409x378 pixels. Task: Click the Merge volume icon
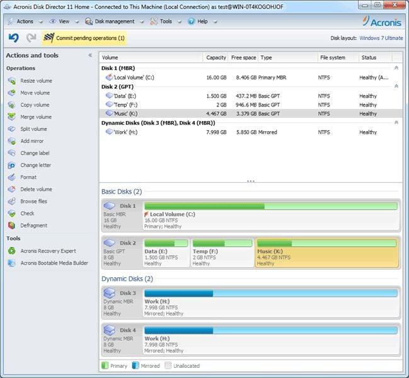[x=12, y=117]
